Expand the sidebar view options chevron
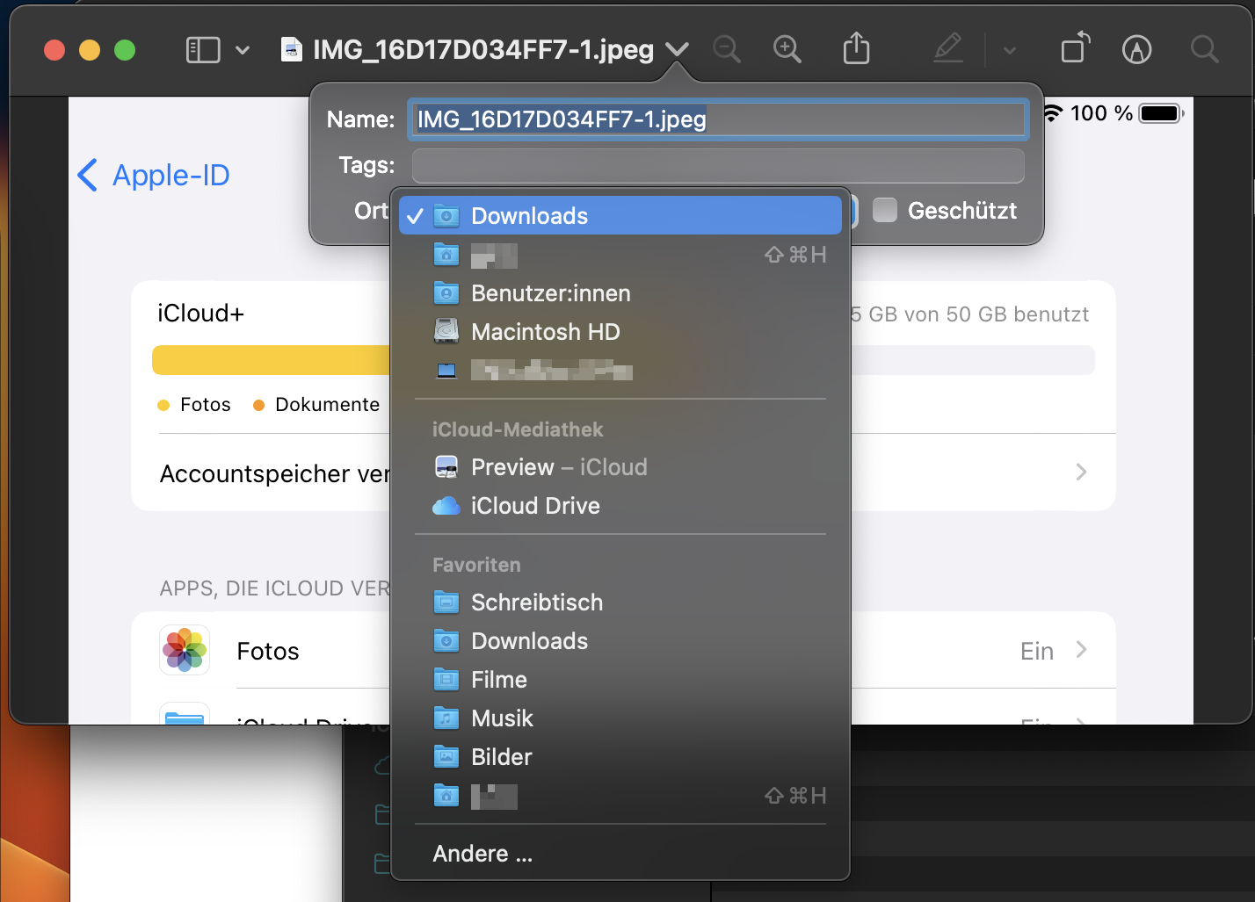 (x=243, y=50)
